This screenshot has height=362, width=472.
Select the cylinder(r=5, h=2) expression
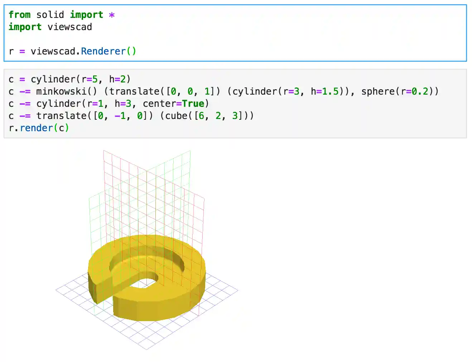pos(81,79)
